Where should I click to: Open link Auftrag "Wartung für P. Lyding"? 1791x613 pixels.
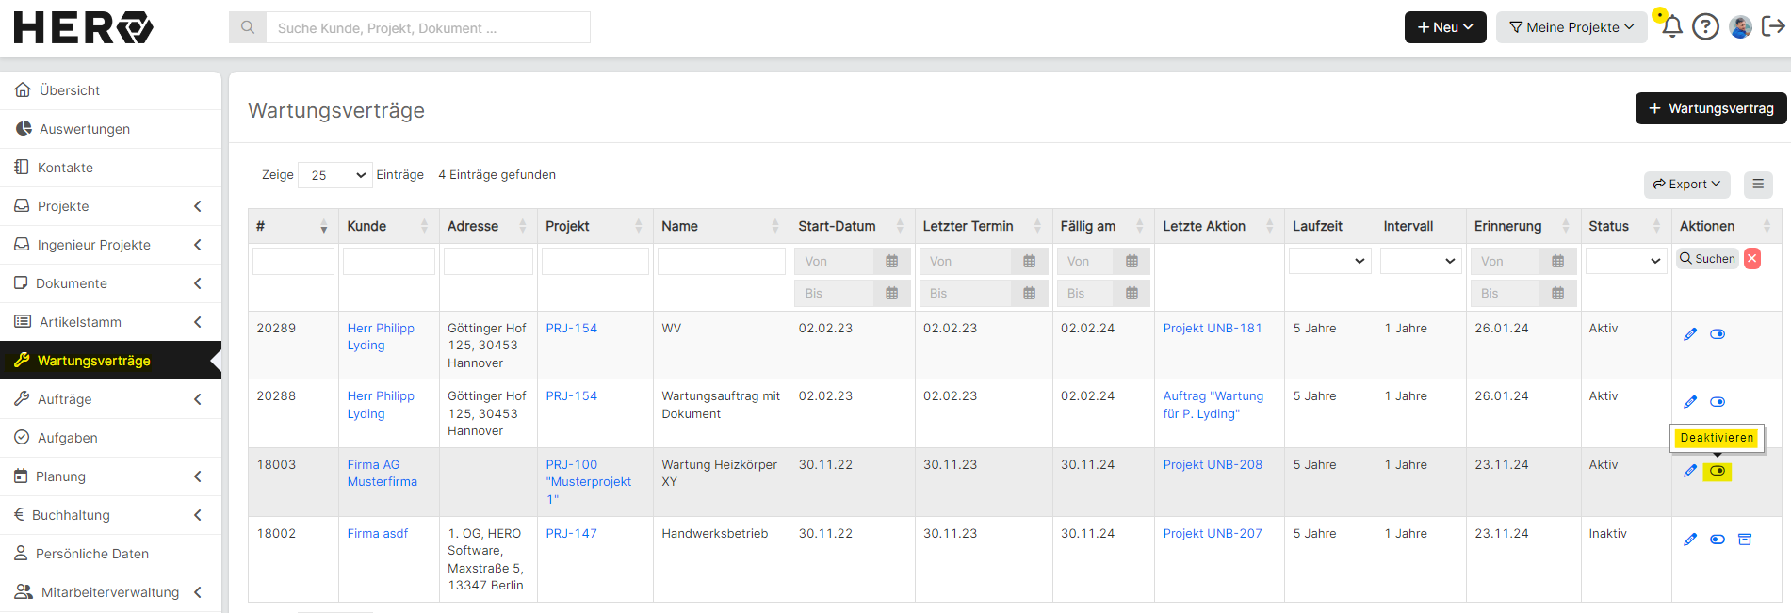[x=1213, y=405]
